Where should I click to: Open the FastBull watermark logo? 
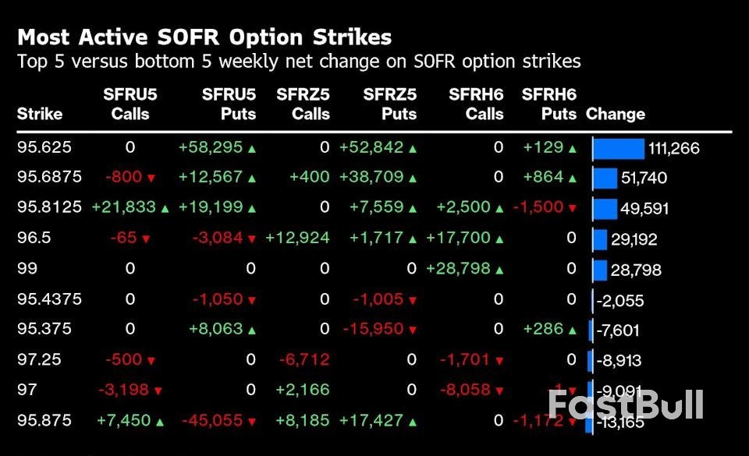pos(625,405)
